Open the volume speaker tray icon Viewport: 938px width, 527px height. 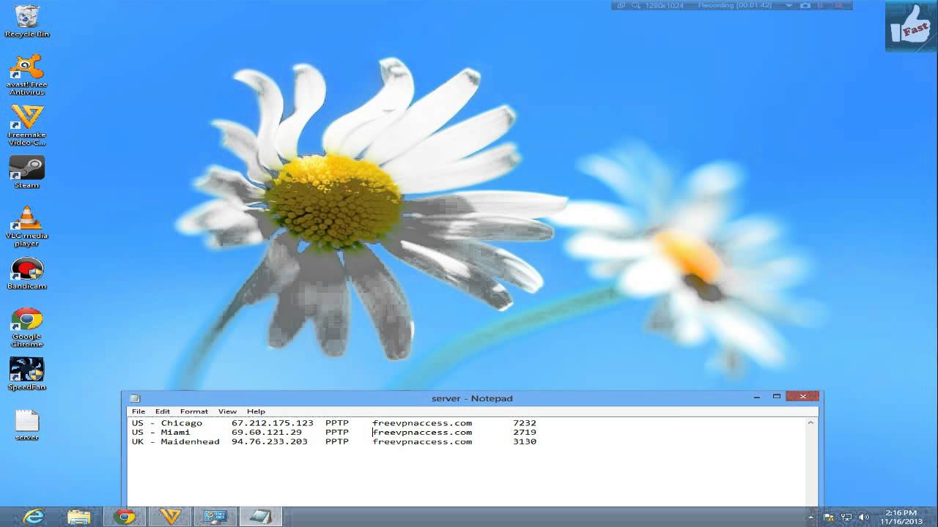863,517
